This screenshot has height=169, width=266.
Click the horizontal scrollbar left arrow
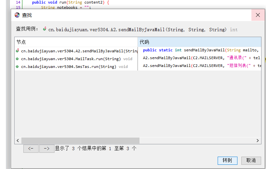18,141
